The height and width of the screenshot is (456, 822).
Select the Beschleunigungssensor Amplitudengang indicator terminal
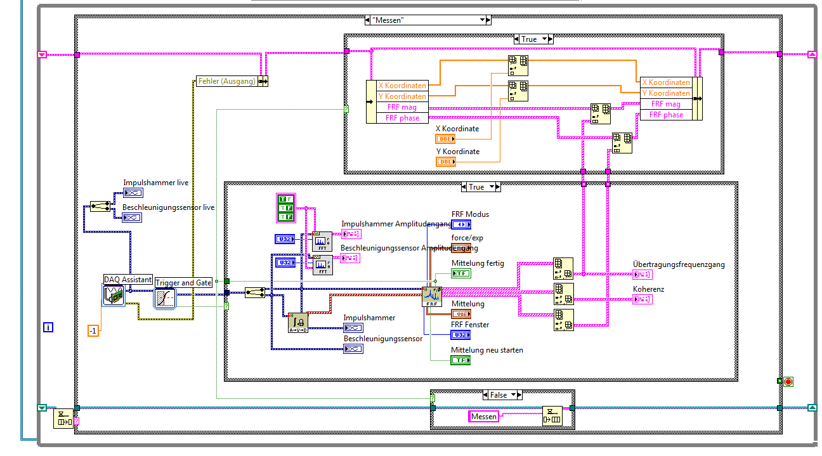click(349, 257)
